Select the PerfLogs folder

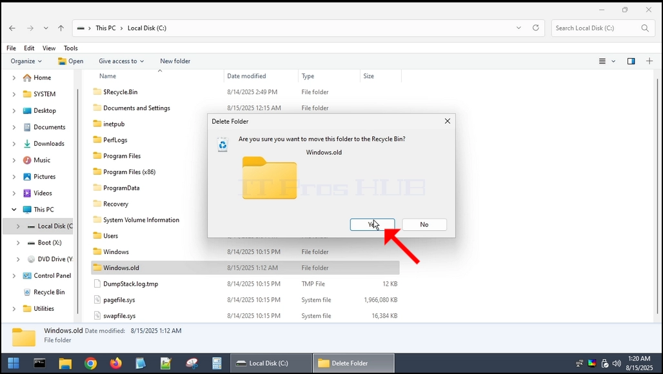pyautogui.click(x=110, y=141)
